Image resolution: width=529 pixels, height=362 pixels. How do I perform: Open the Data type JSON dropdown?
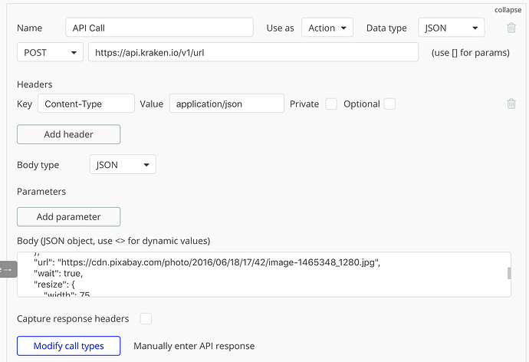click(452, 28)
